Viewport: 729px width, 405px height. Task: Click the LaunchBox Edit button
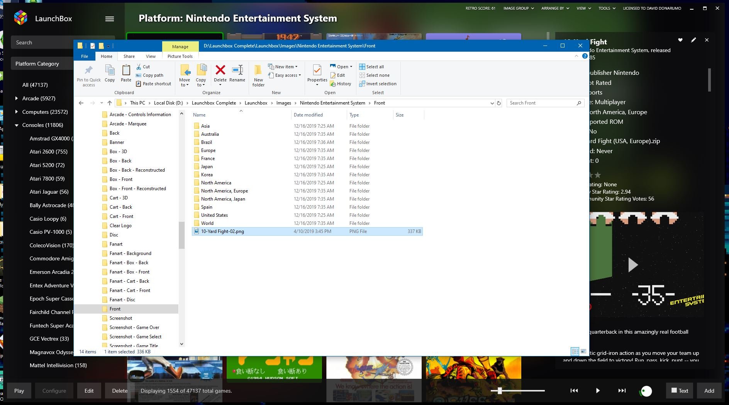pos(89,390)
